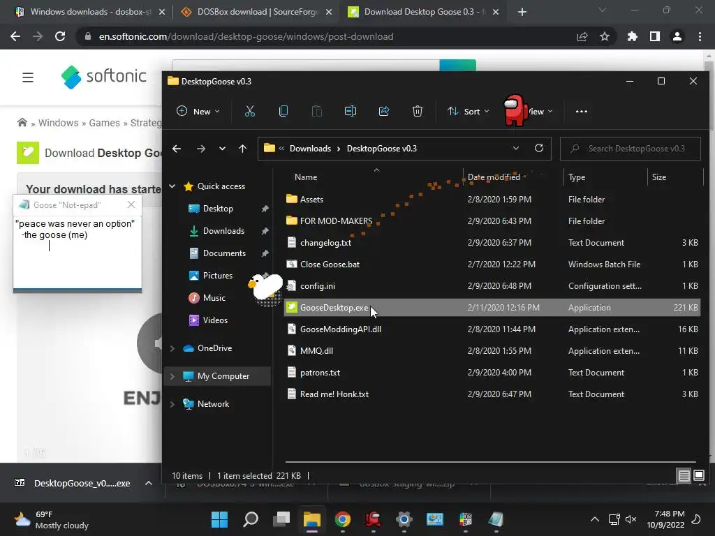Open recent locations dropdown chevron
This screenshot has width=715, height=536.
click(222, 149)
